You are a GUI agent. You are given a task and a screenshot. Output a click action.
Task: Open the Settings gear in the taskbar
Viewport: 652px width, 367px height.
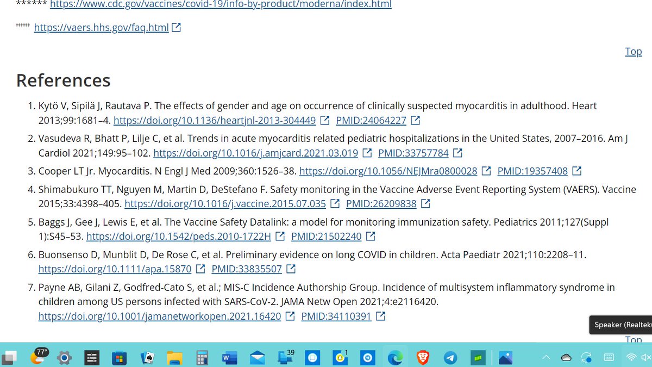click(x=64, y=358)
